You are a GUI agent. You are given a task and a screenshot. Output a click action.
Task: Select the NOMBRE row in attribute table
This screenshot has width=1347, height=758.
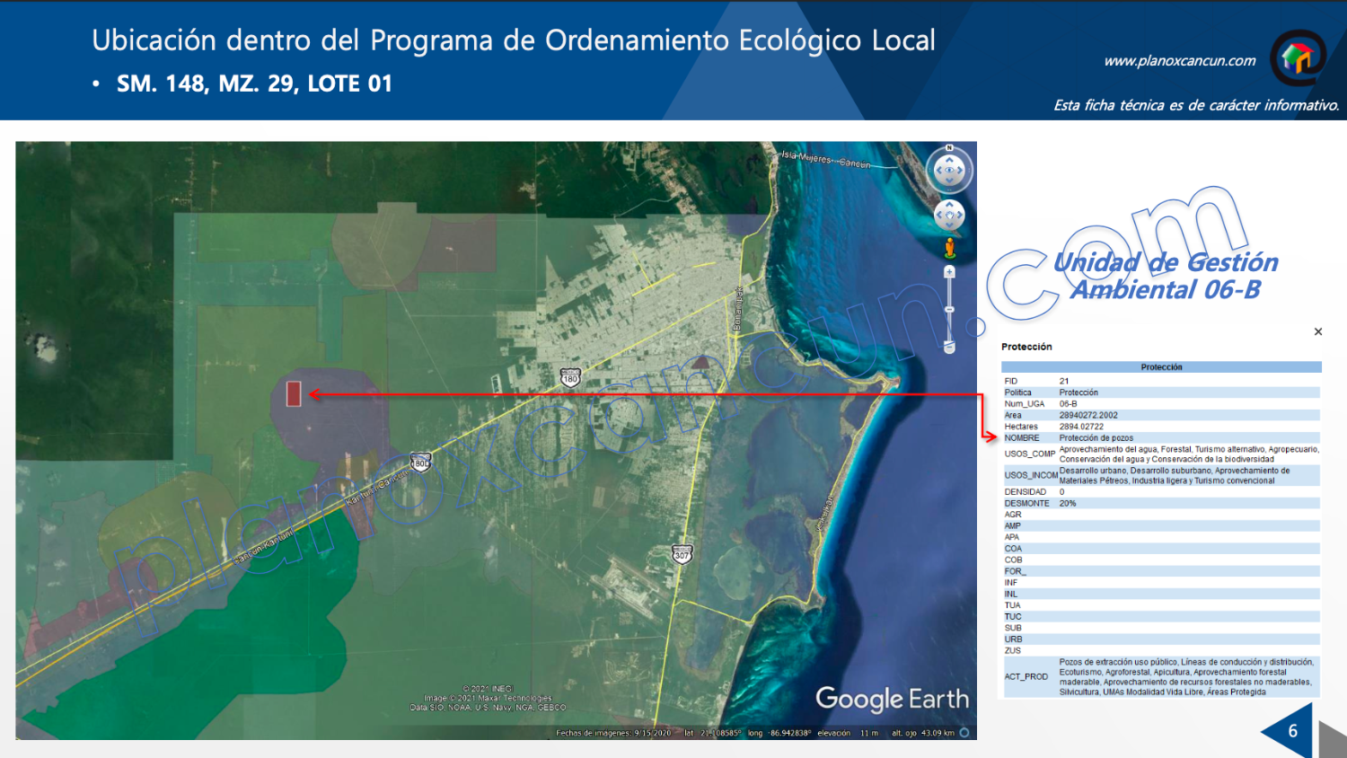(x=1160, y=438)
